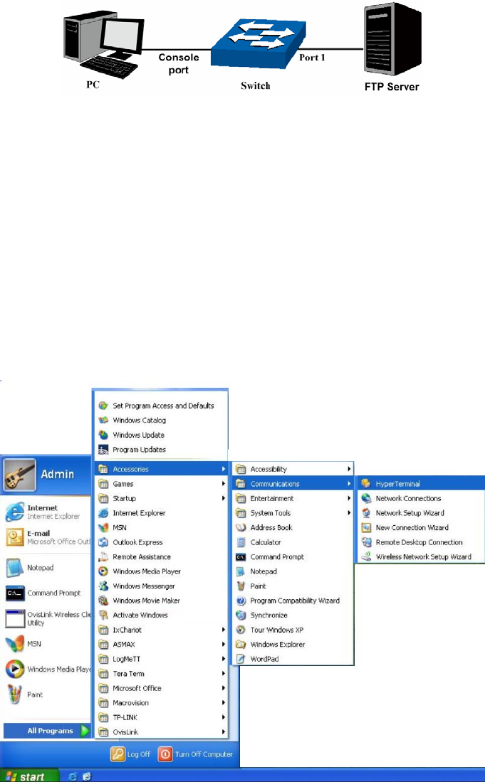
Task: Open pinned E-mail Microsoft Office Outlook
Action: click(x=48, y=537)
